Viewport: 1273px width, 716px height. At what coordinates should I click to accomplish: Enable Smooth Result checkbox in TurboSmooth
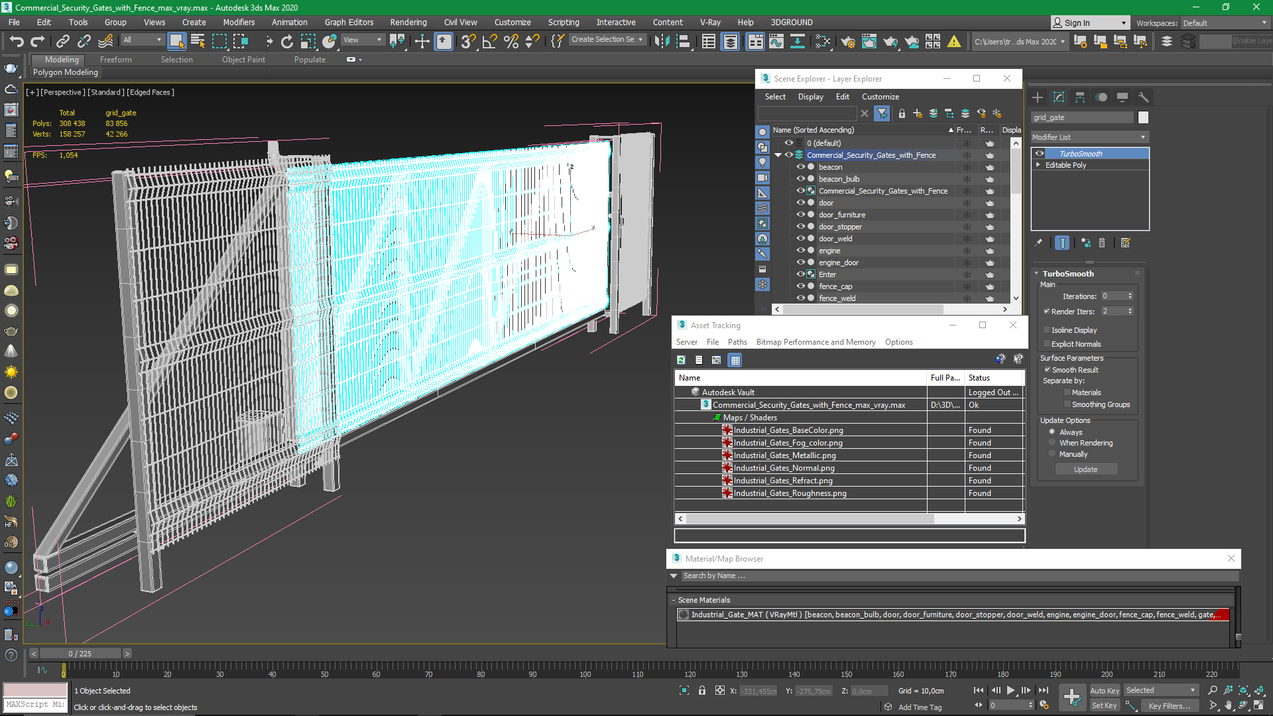tap(1048, 369)
